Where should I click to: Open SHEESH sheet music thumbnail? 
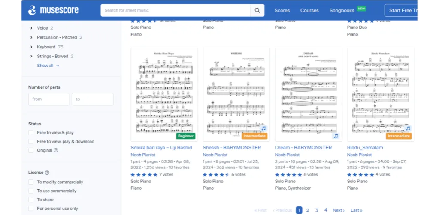pos(236,95)
